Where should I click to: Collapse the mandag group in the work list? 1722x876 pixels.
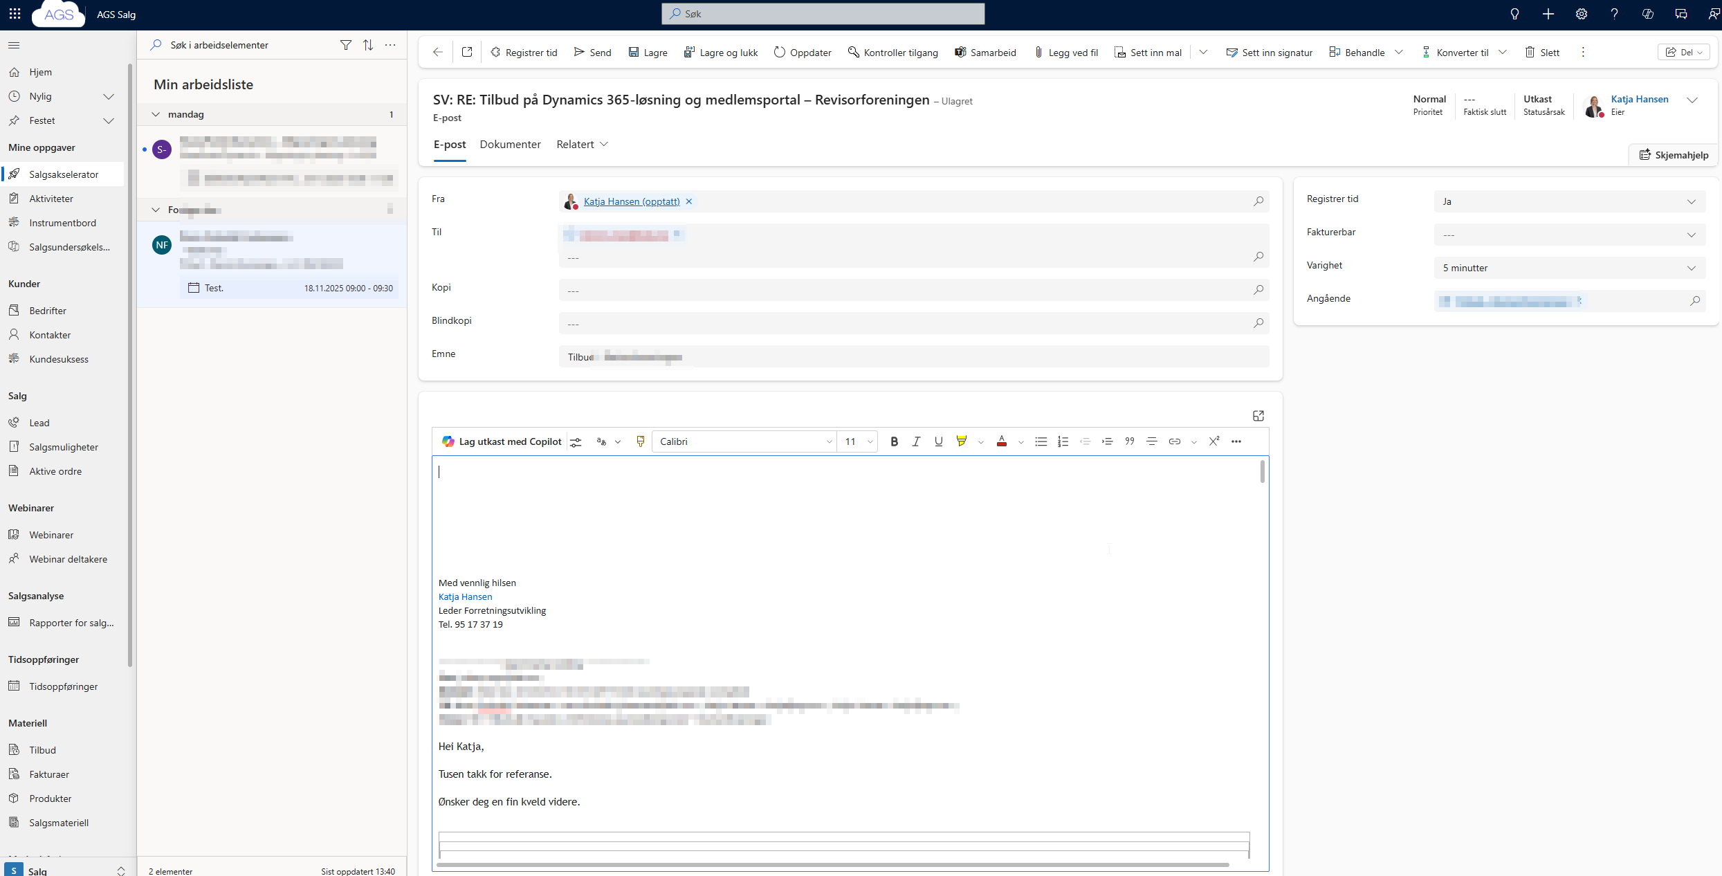156,114
